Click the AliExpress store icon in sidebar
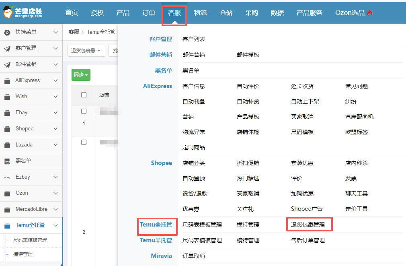Viewport: 406px width, 266px height. (7, 80)
